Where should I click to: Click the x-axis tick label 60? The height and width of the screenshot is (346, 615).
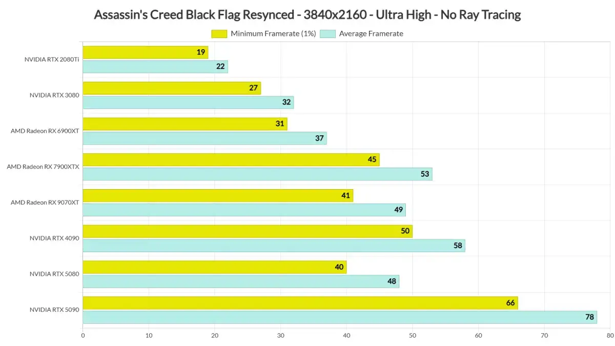(478, 336)
